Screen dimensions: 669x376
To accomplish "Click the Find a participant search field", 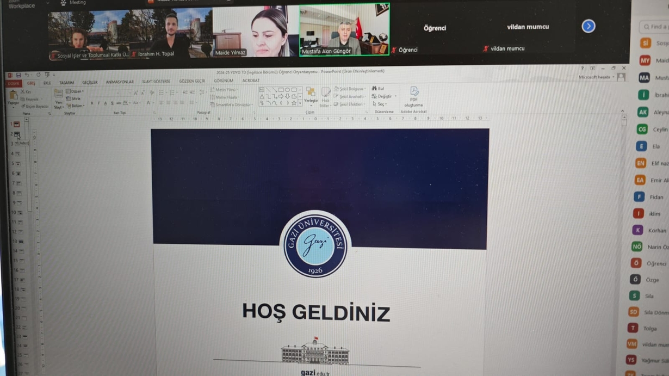I will (x=655, y=26).
